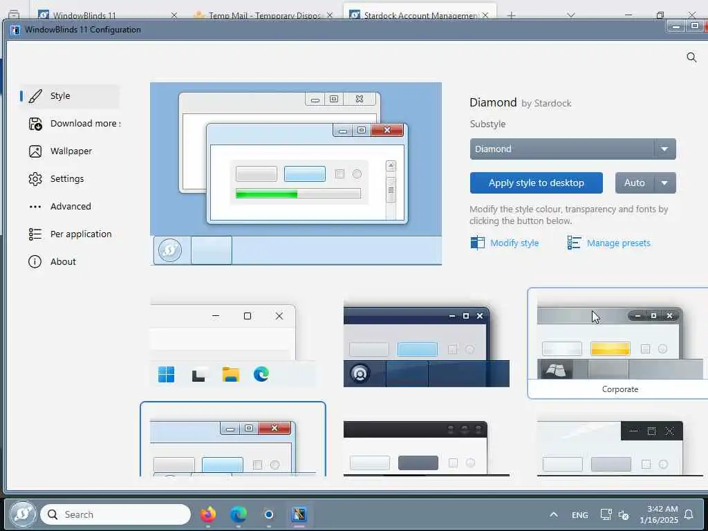Image resolution: width=708 pixels, height=531 pixels.
Task: Open the Settings sidebar label
Action: pyautogui.click(x=67, y=179)
